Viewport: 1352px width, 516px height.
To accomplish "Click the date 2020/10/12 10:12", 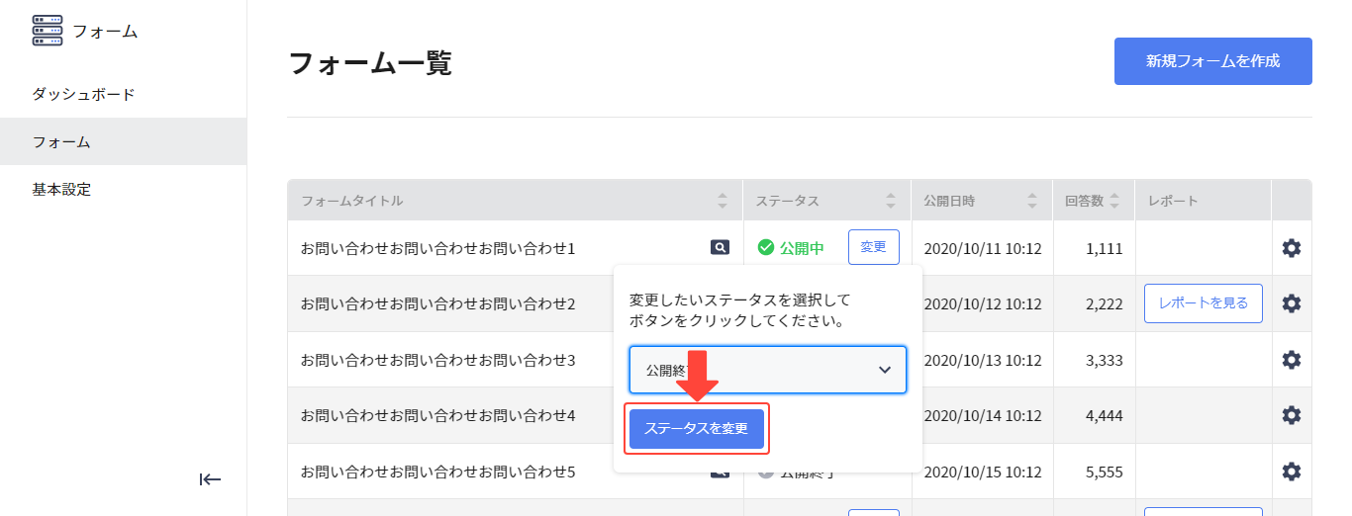I will pos(983,303).
